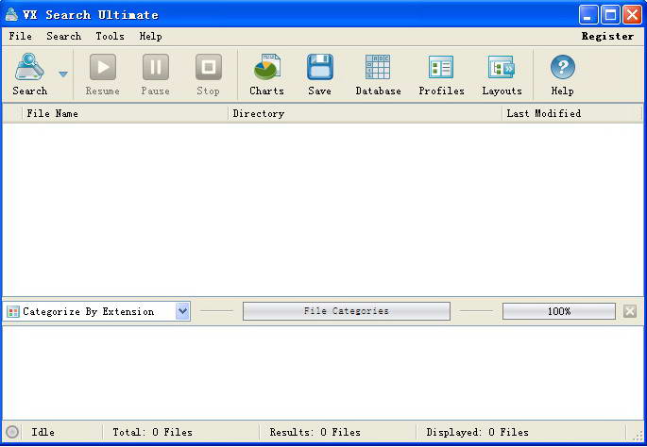This screenshot has height=447, width=647.
Task: Sort by the File Name column header
Action: (x=125, y=113)
